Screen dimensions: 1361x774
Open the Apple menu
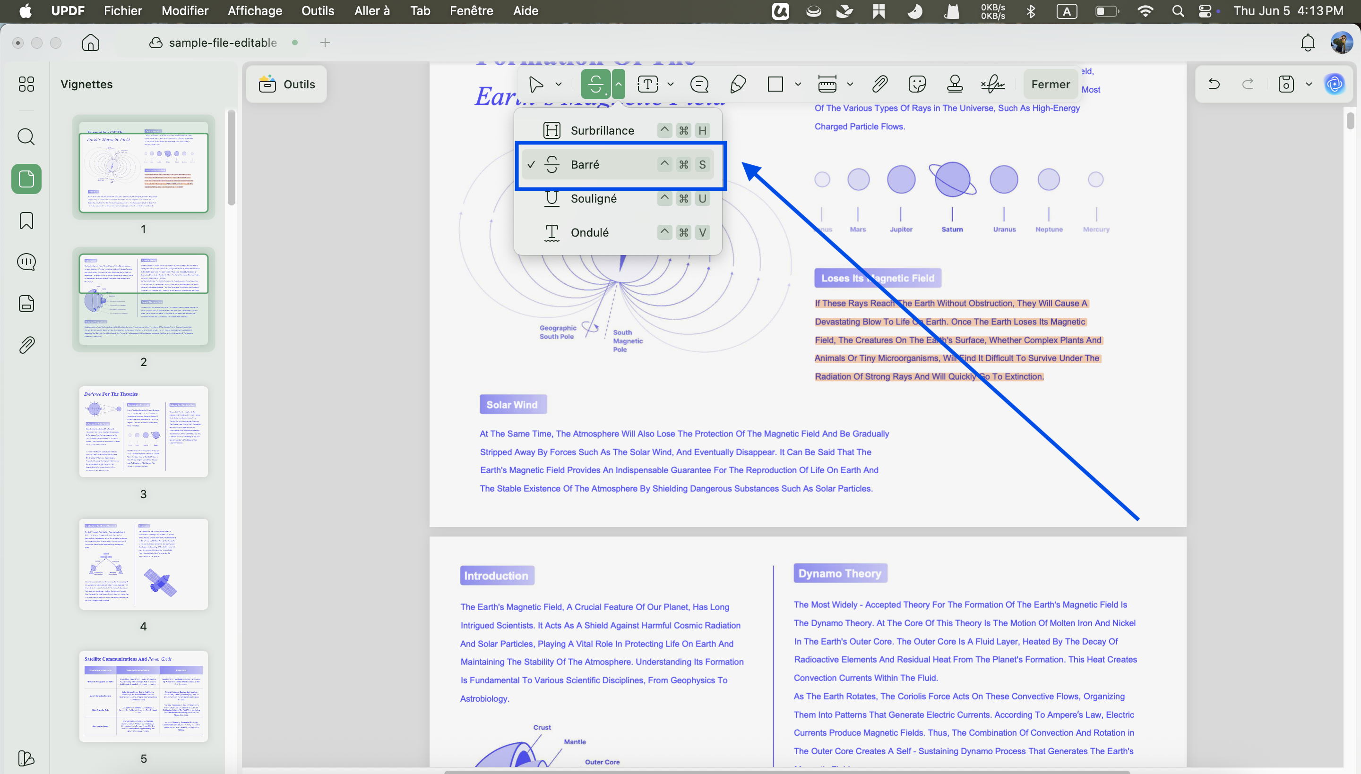coord(25,11)
